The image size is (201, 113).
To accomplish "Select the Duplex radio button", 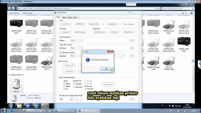I will [x=64, y=84].
